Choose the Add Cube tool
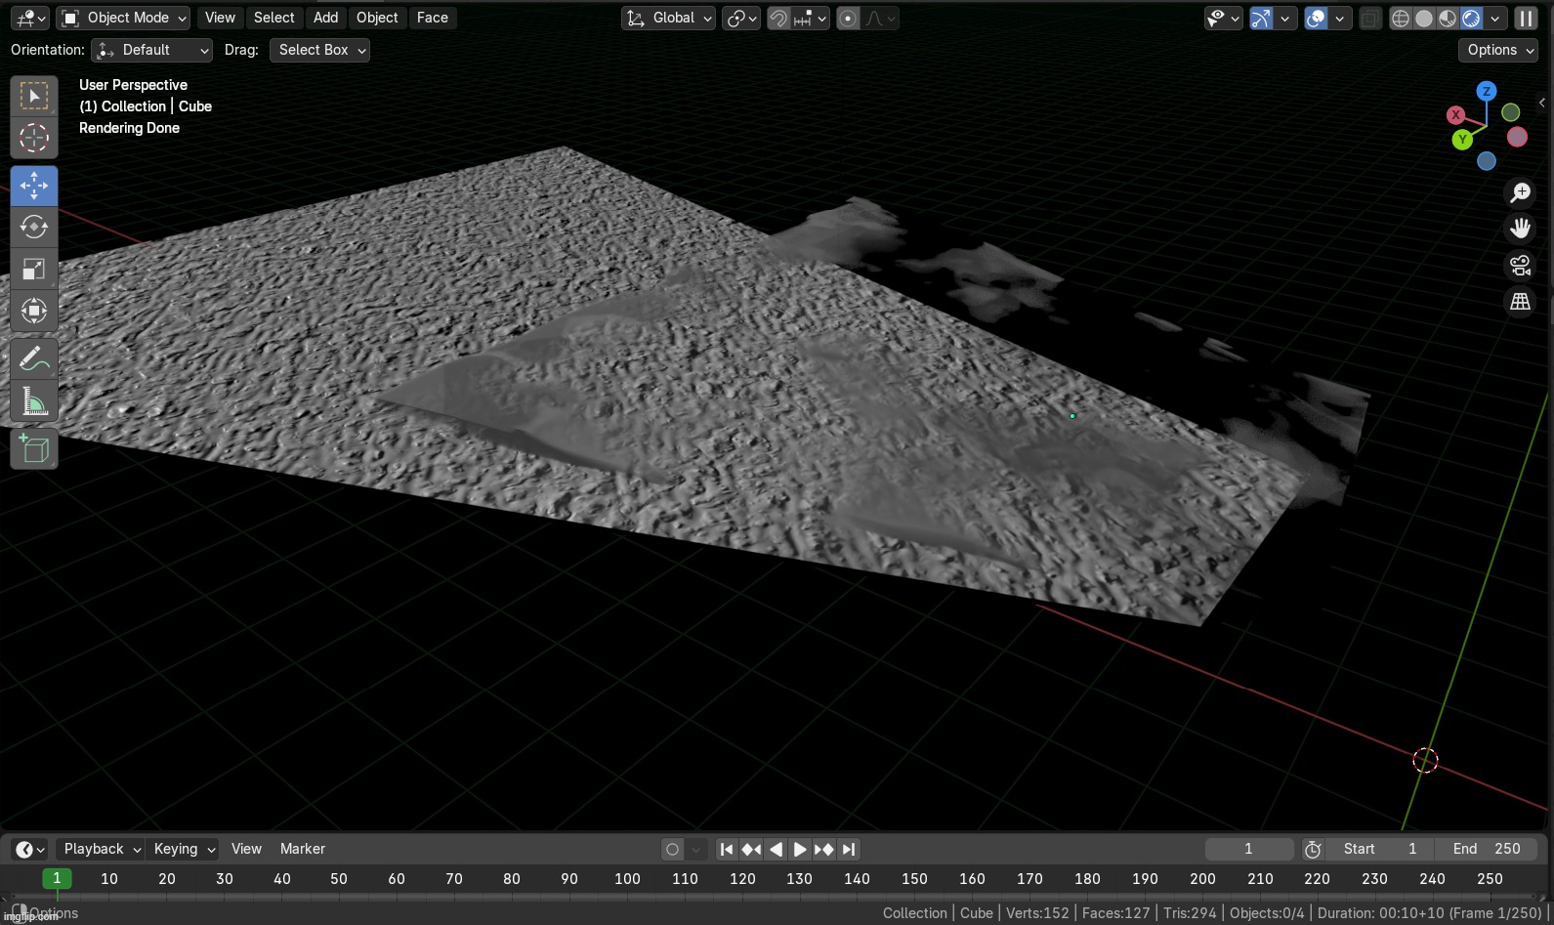This screenshot has height=925, width=1554. (34, 449)
